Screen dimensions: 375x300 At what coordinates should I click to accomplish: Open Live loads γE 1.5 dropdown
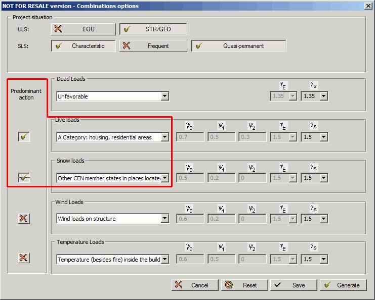[x=283, y=137]
